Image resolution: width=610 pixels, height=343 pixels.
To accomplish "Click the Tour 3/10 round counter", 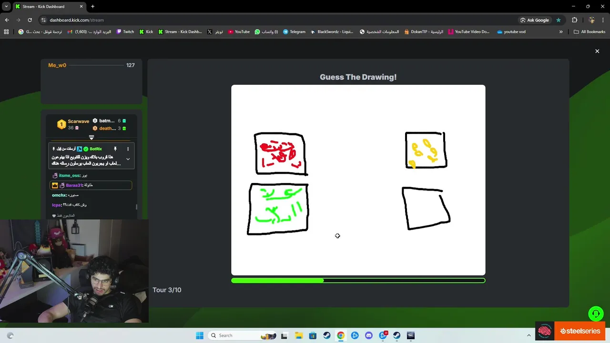I will [x=167, y=290].
